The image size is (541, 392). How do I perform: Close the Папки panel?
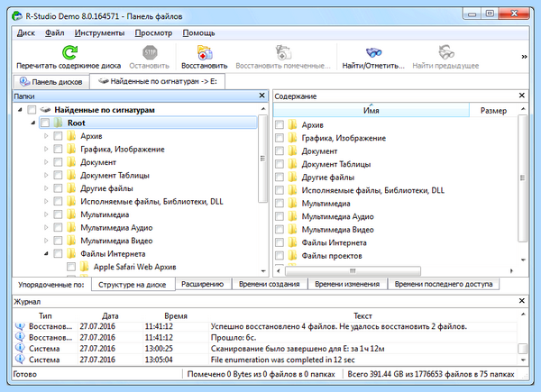click(261, 96)
